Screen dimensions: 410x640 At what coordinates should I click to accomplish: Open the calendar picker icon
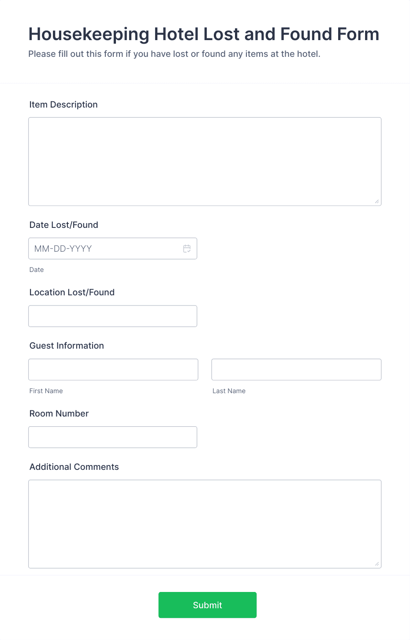pyautogui.click(x=187, y=248)
